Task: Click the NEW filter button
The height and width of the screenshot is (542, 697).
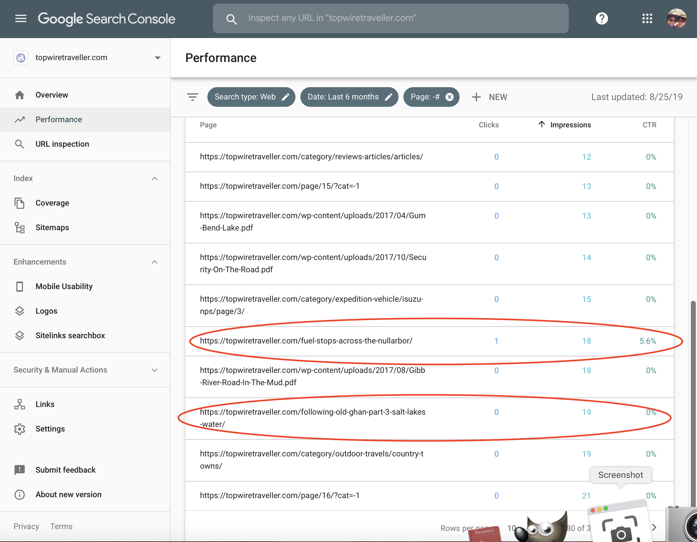Action: (x=490, y=97)
